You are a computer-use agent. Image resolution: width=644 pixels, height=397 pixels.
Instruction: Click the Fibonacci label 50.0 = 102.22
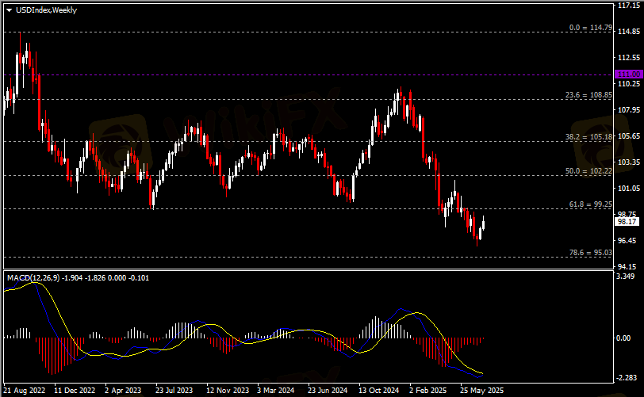point(588,171)
